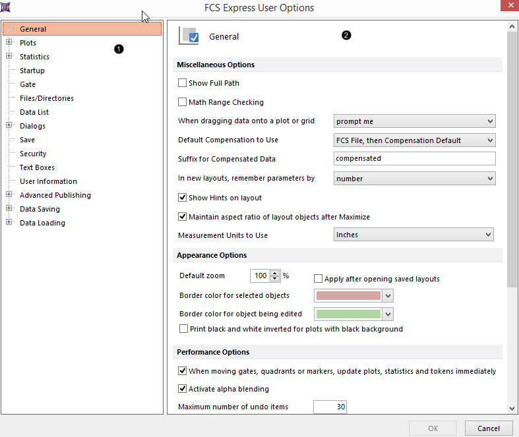
Task: Expand the Plots tree node
Action: (x=9, y=43)
